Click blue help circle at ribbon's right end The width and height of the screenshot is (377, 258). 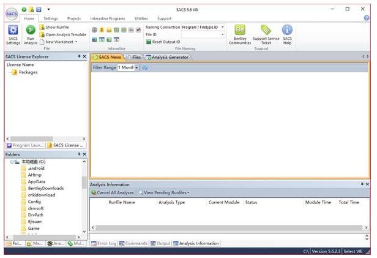[x=367, y=18]
